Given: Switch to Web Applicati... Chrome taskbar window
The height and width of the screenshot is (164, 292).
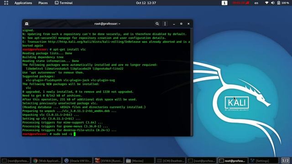Looking at the screenshot, I should [47, 161].
